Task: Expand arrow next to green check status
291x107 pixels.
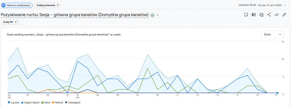Action: 157,15
